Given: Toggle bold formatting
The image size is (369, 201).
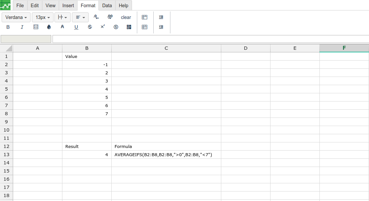Looking at the screenshot, I should [x=8, y=27].
